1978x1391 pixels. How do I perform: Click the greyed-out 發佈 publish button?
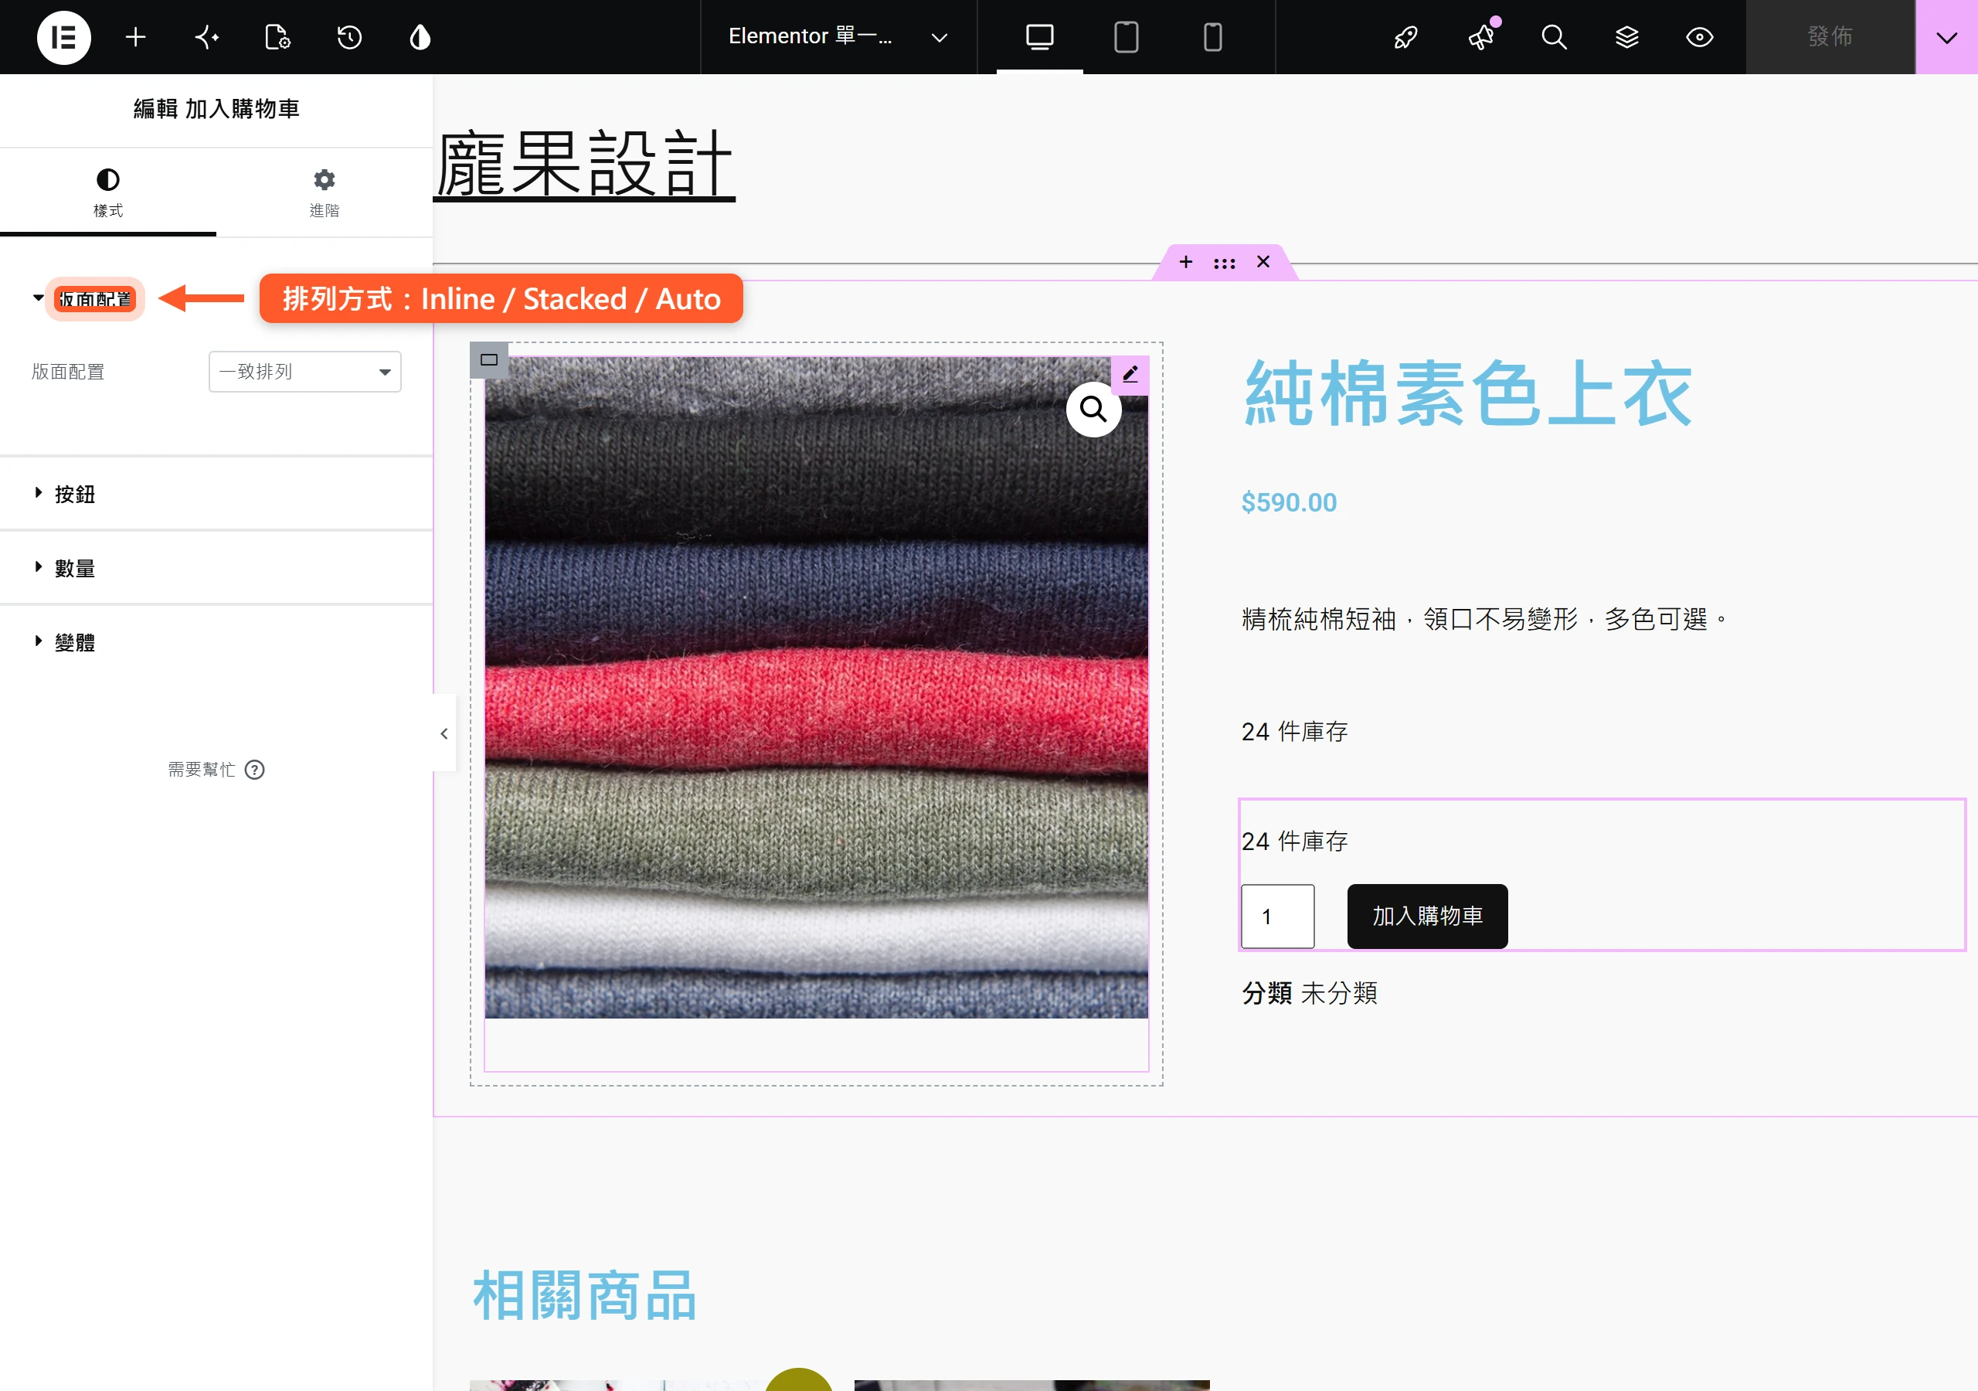[1830, 37]
